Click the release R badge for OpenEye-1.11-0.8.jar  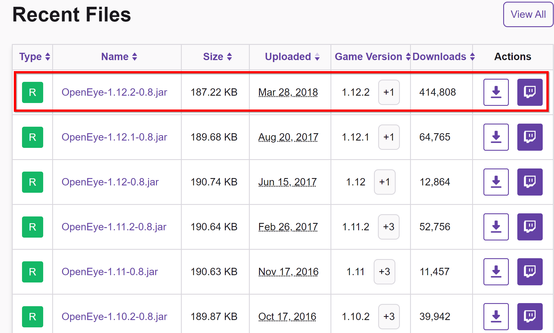click(x=32, y=272)
